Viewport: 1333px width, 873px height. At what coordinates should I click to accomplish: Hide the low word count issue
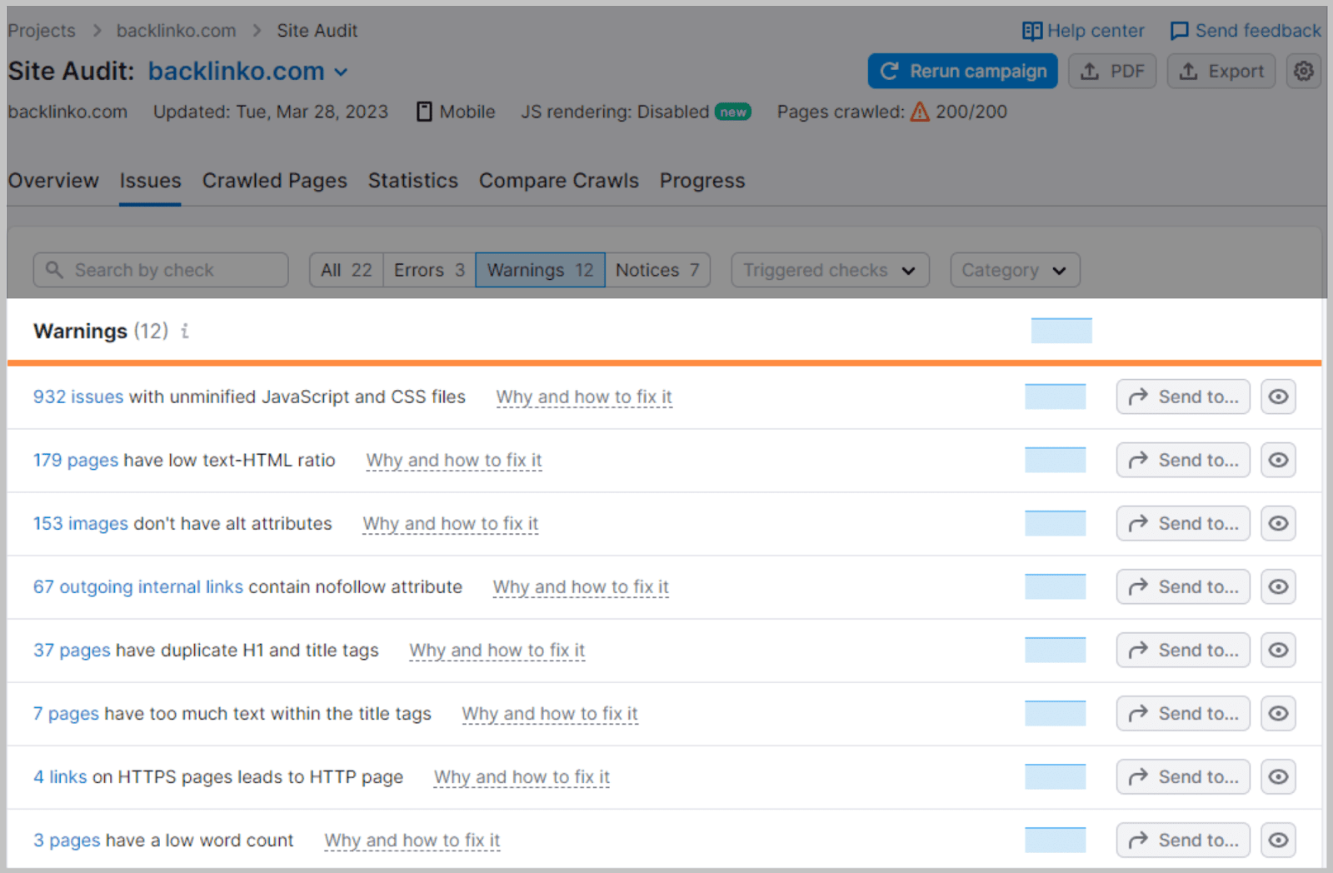click(1278, 840)
